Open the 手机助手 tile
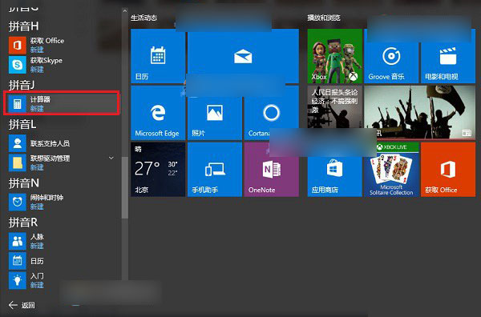This screenshot has height=317, width=481. (215, 170)
